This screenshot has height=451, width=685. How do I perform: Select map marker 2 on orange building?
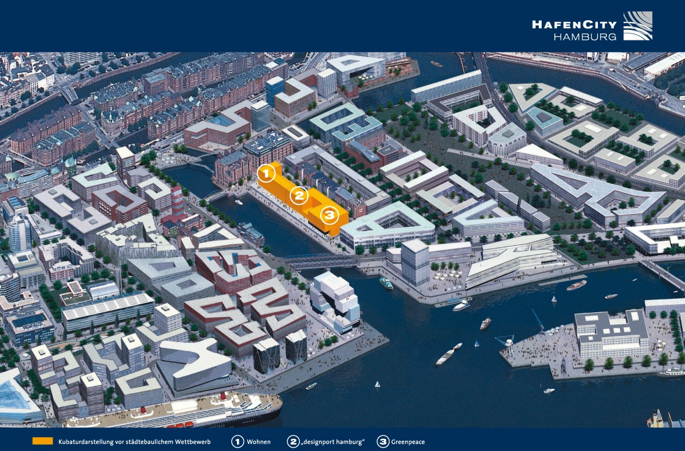pyautogui.click(x=299, y=195)
